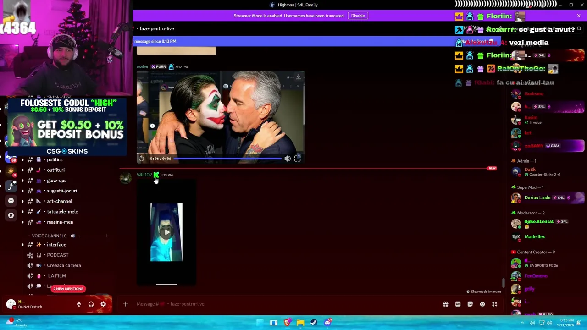Disable Streamer Mode
The image size is (587, 330).
(x=358, y=16)
